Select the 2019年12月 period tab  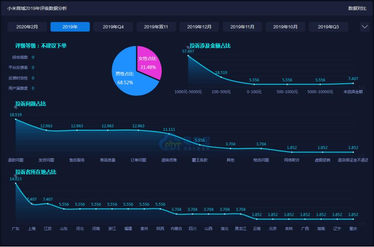click(x=199, y=26)
